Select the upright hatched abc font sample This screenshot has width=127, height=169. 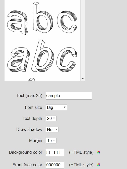(x=42, y=18)
